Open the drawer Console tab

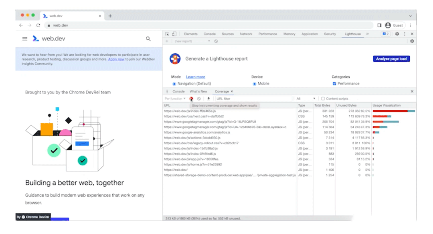coord(178,91)
